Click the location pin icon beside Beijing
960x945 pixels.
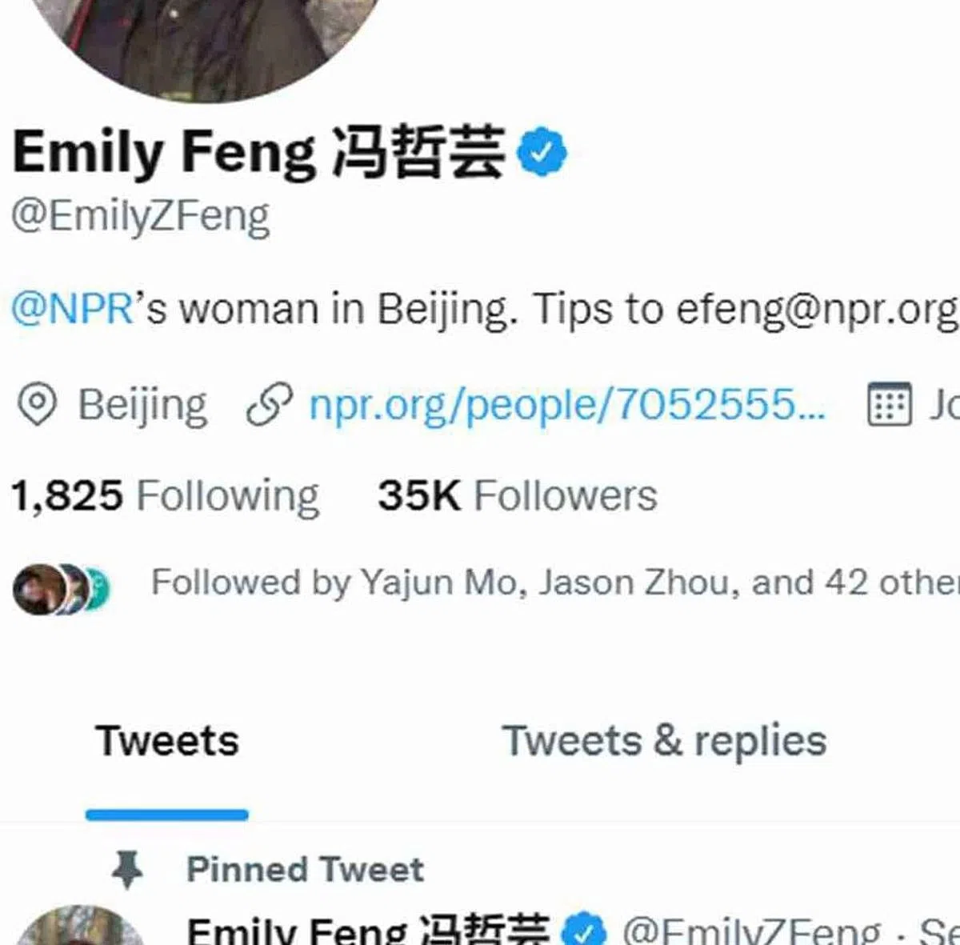coord(37,405)
